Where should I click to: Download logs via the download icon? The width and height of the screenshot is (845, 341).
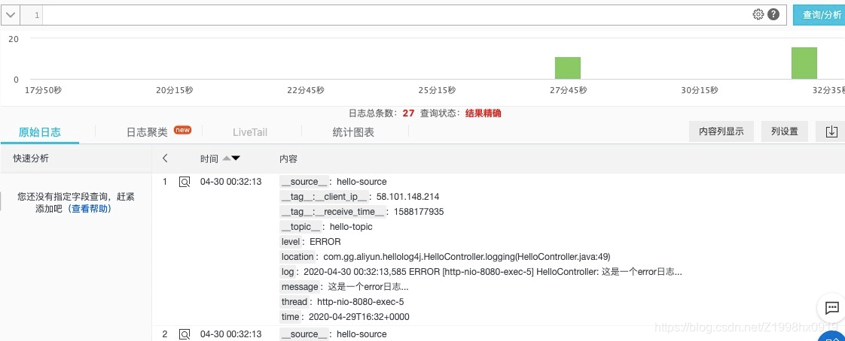(831, 131)
